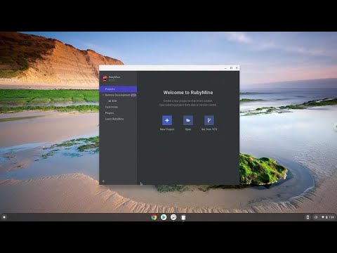Minimize the RubyMine welcome window
This screenshot has width=337, height=253.
click(225, 68)
